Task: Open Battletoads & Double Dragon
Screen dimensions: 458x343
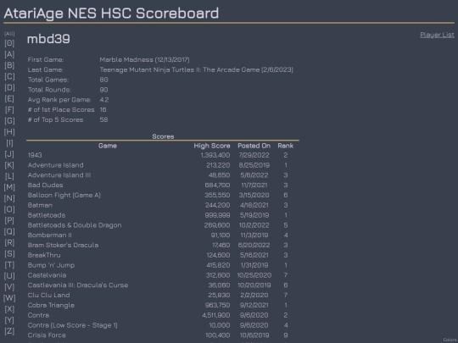Action: tap(75, 225)
